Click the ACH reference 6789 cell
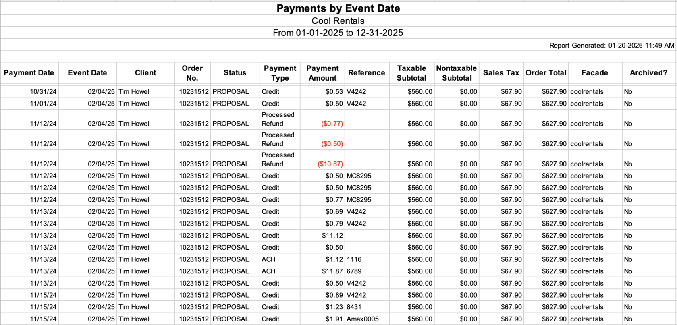The height and width of the screenshot is (325, 677). tap(354, 271)
